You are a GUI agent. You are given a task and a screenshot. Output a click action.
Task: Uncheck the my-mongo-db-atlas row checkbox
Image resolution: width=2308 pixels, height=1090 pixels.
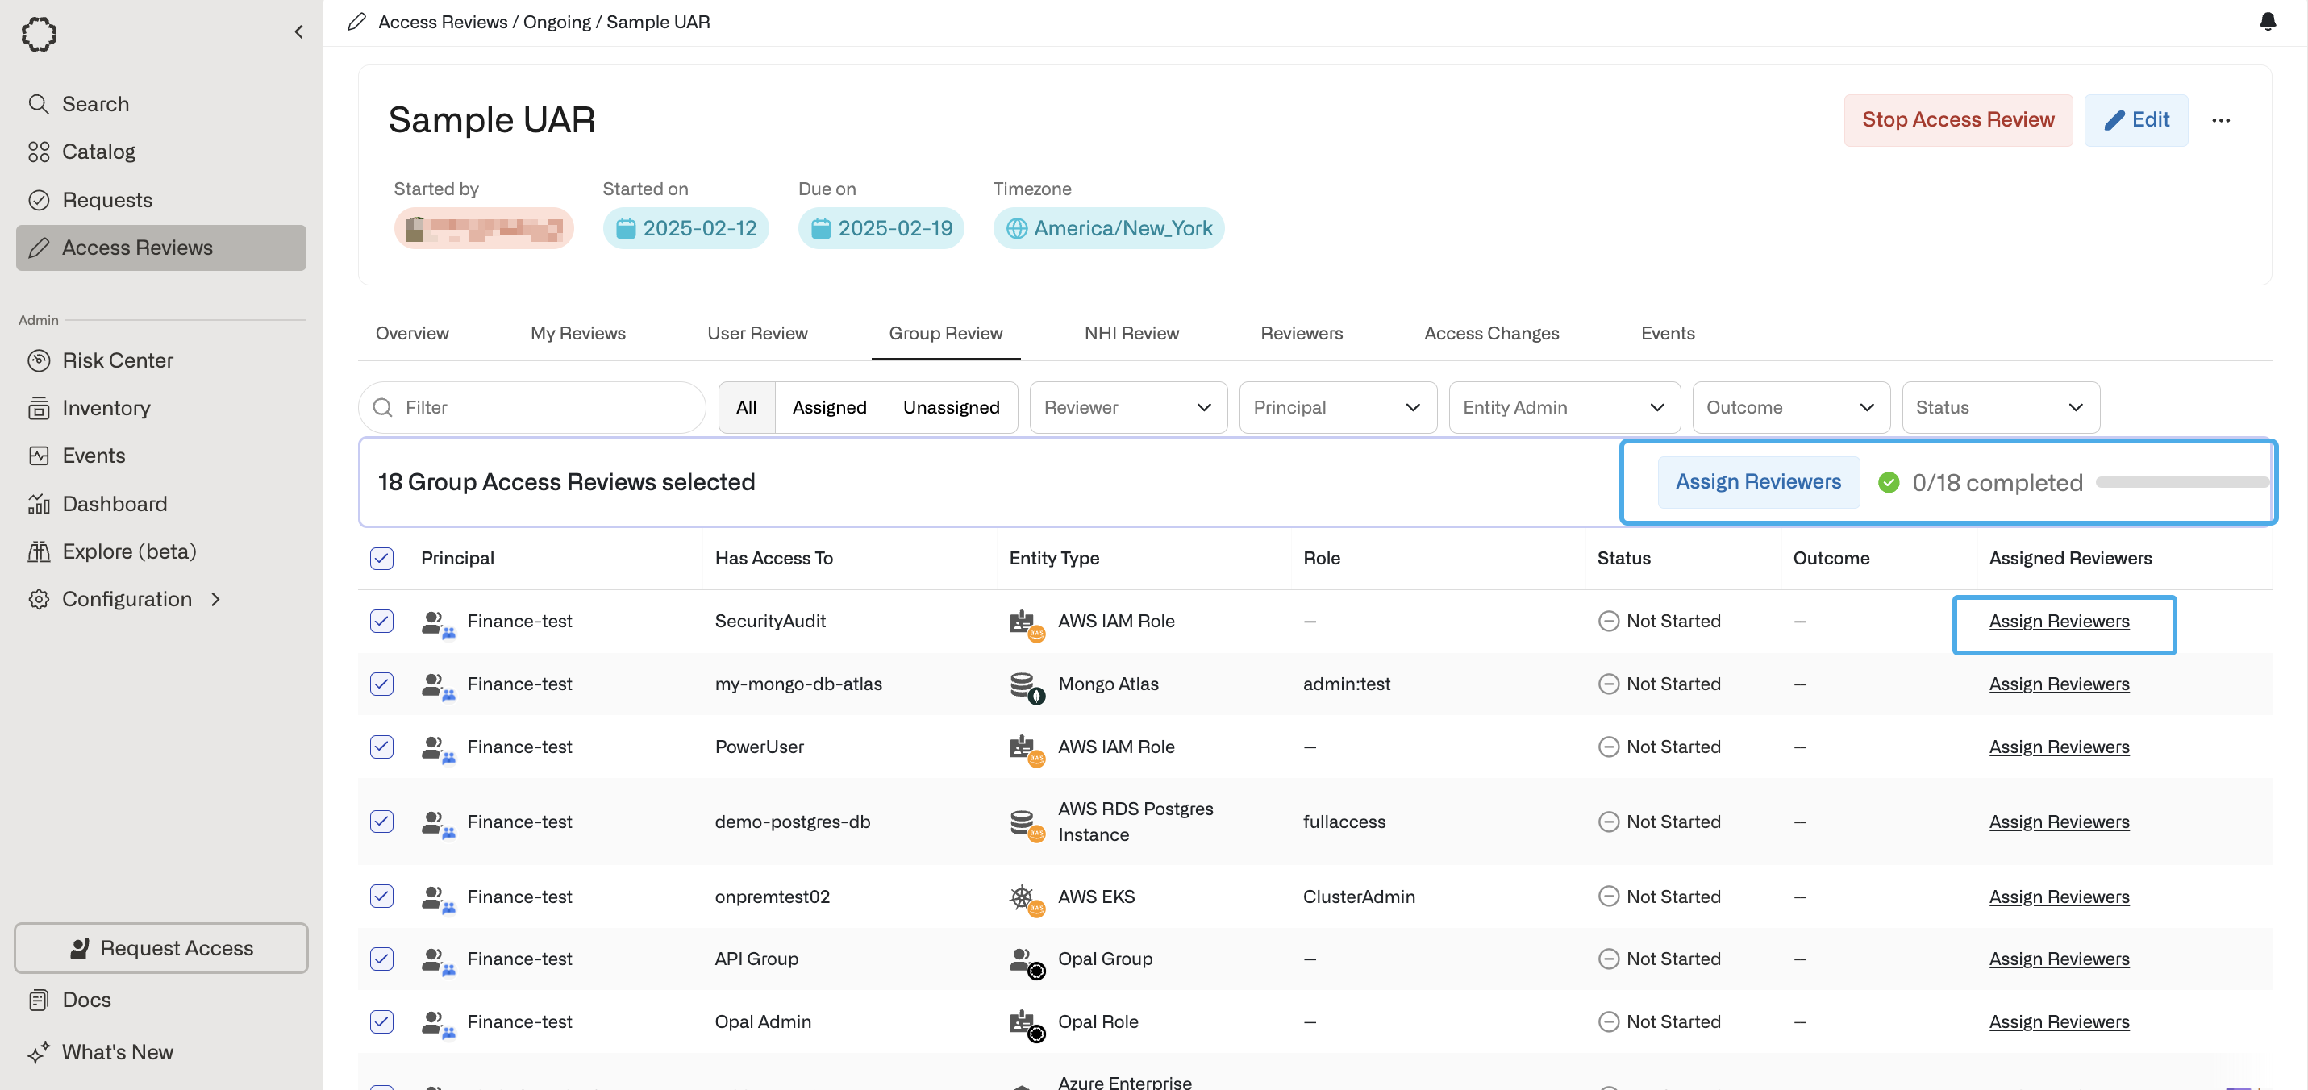[381, 684]
